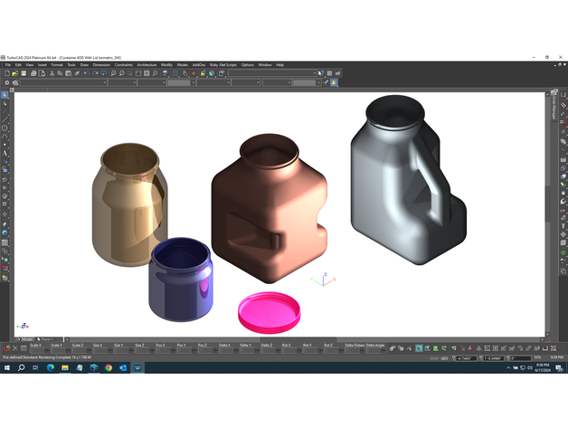Click the Print icon in the toolbar
568x427 pixels.
pos(33,73)
